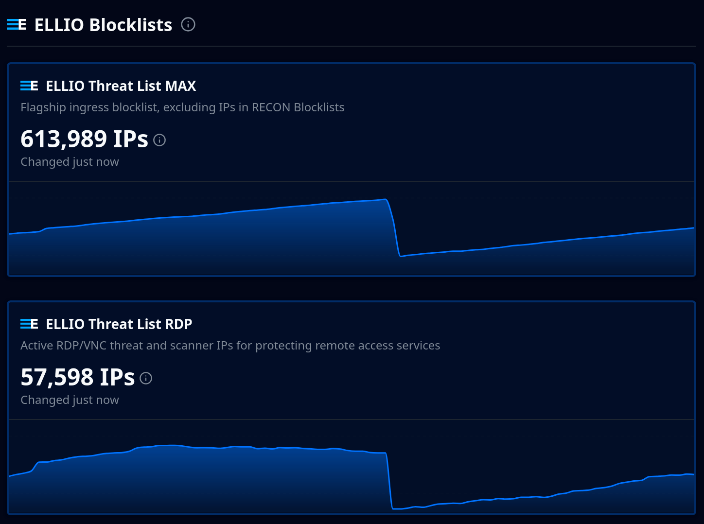This screenshot has width=704, height=524.
Task: Click the Changed just now timestamp on MAX card
Action: (70, 161)
